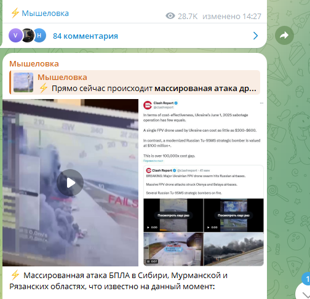Open the 84 комментария link
The height and width of the screenshot is (299, 310).
coord(85,36)
